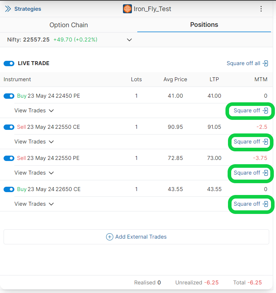Image resolution: width=276 pixels, height=293 pixels.
Task: Toggle the Buy 22450 PE position switch
Action: coord(9,96)
